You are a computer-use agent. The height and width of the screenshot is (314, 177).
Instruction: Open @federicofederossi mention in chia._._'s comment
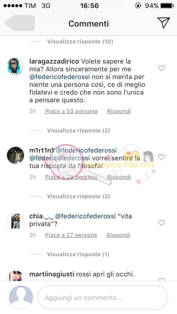[x=85, y=216]
